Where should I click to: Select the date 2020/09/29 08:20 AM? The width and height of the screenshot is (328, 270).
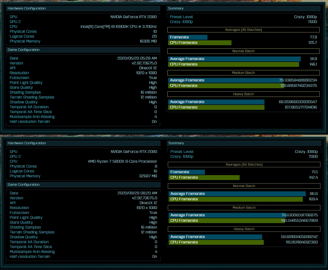[x=137, y=193]
